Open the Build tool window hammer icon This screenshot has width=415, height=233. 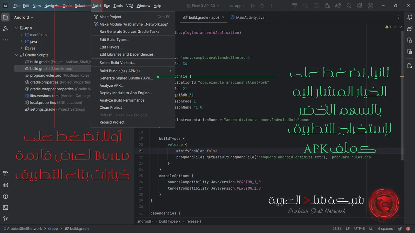coord(6,174)
